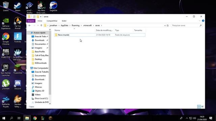Open EGDownloads folder in sidebar
The width and height of the screenshot is (216, 121).
(40, 63)
